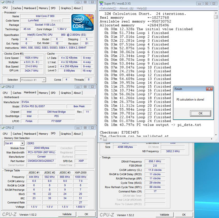Maximize the Super PI window

click(x=207, y=4)
